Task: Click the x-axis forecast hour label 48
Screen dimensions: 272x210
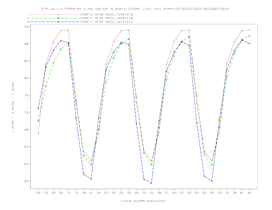Action: 159,193
